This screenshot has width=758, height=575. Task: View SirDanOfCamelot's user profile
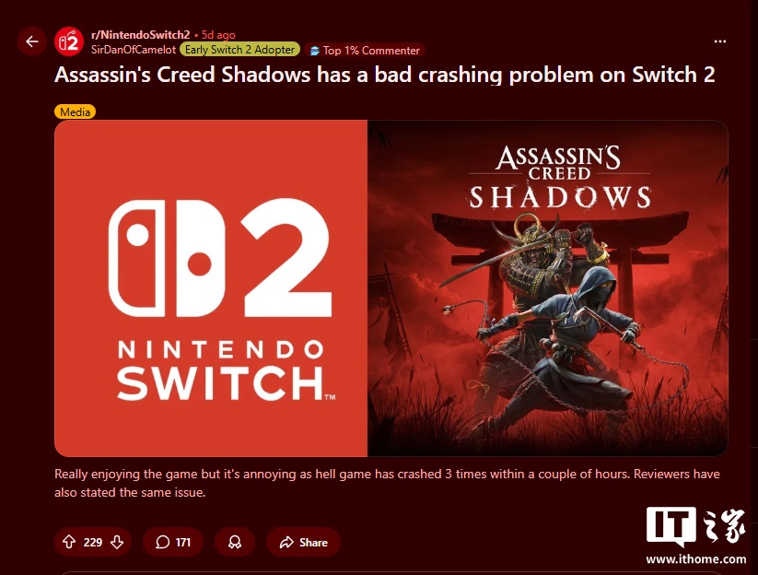click(x=134, y=50)
